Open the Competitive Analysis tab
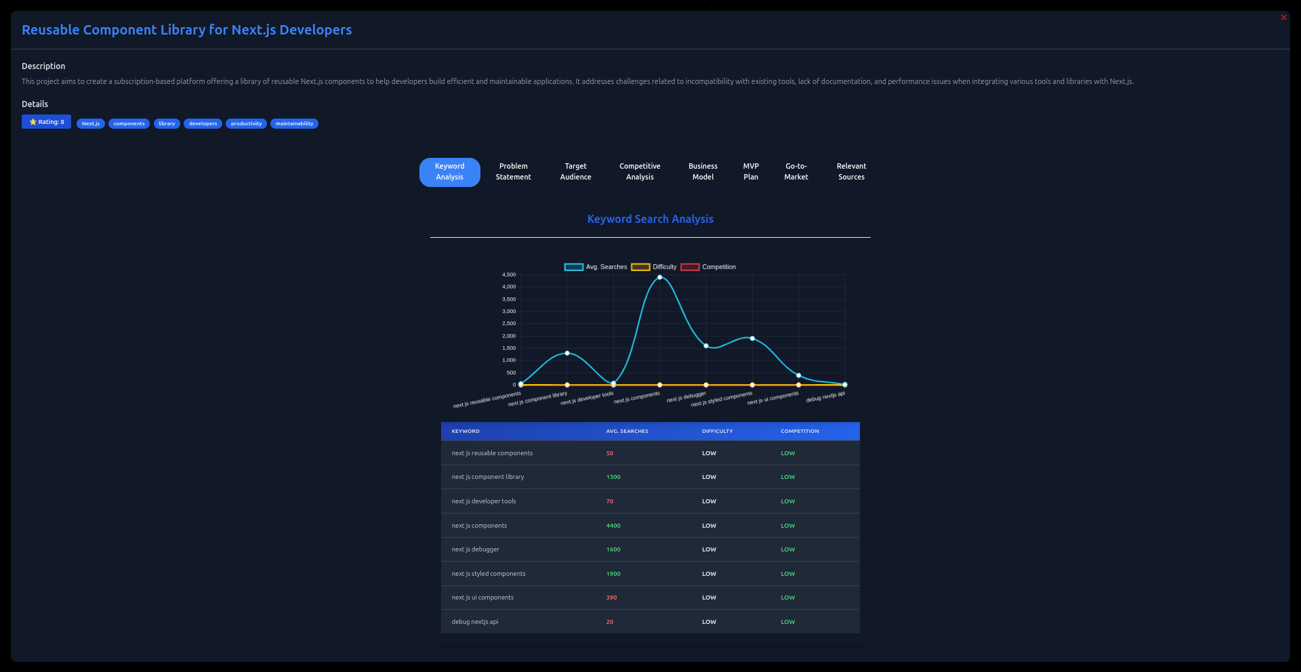1301x672 pixels. pyautogui.click(x=640, y=172)
